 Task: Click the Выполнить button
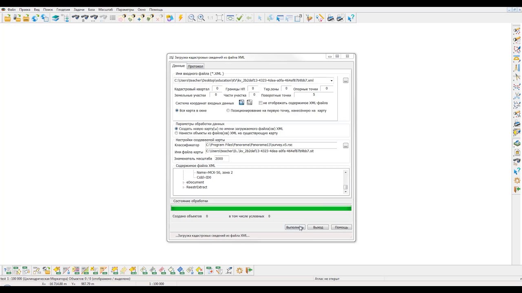(x=295, y=227)
